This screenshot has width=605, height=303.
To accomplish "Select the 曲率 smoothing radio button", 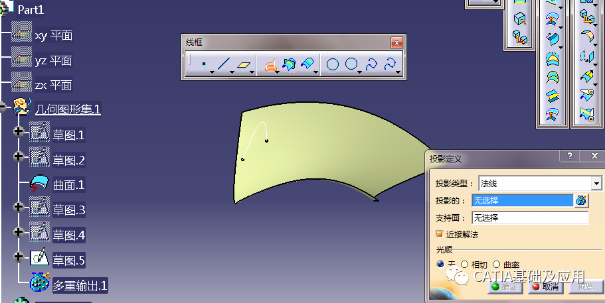I will coord(497,264).
